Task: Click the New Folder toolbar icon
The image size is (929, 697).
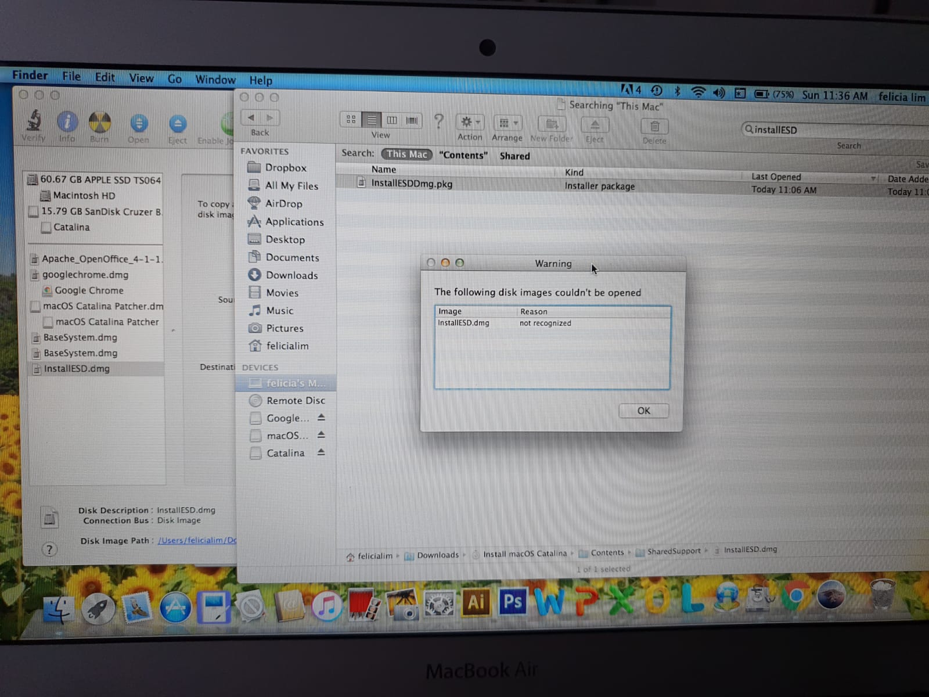Action: pos(552,124)
